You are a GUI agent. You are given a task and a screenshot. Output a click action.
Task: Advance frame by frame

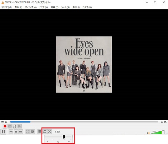coord(20,126)
